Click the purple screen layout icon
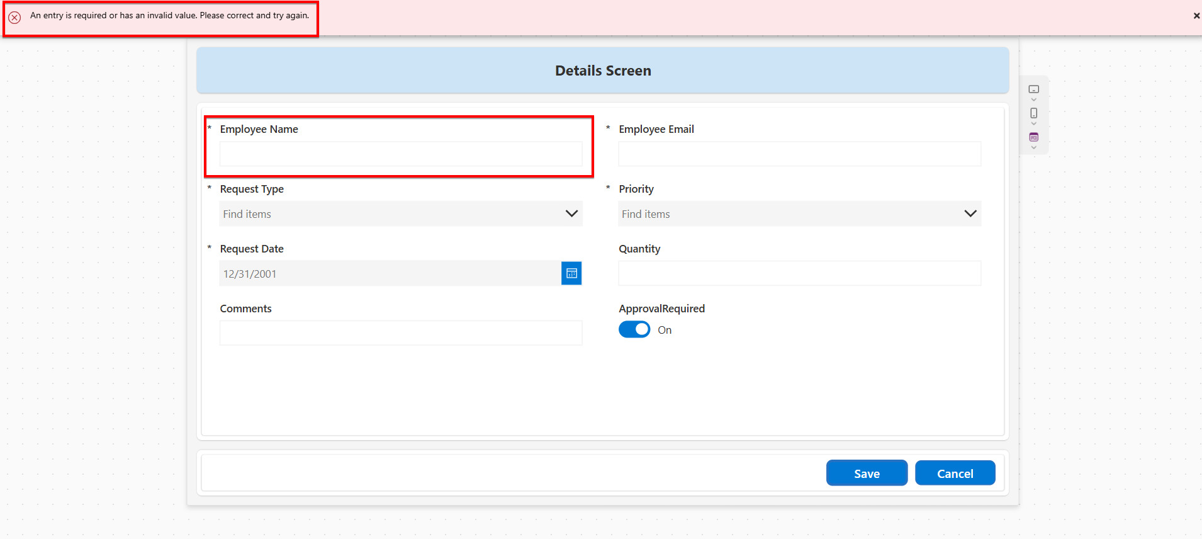Screen dimensions: 1202x539 click(1033, 137)
